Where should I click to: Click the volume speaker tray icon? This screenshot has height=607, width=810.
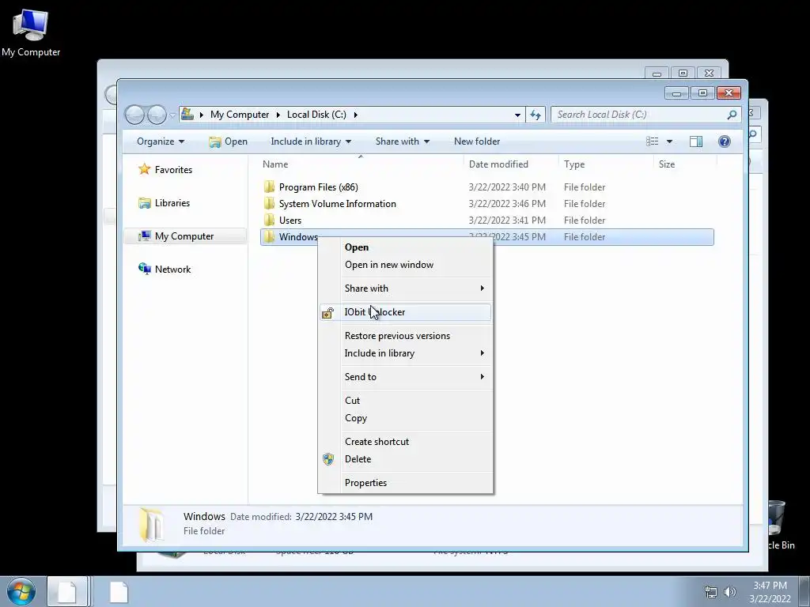click(x=729, y=592)
